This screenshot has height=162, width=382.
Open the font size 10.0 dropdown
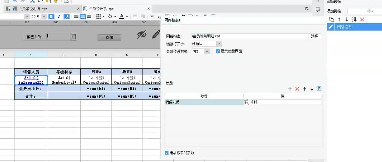[x=44, y=16]
